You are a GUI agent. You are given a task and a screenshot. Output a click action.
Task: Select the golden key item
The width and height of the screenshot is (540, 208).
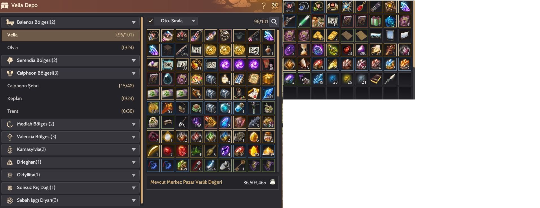tap(239, 165)
